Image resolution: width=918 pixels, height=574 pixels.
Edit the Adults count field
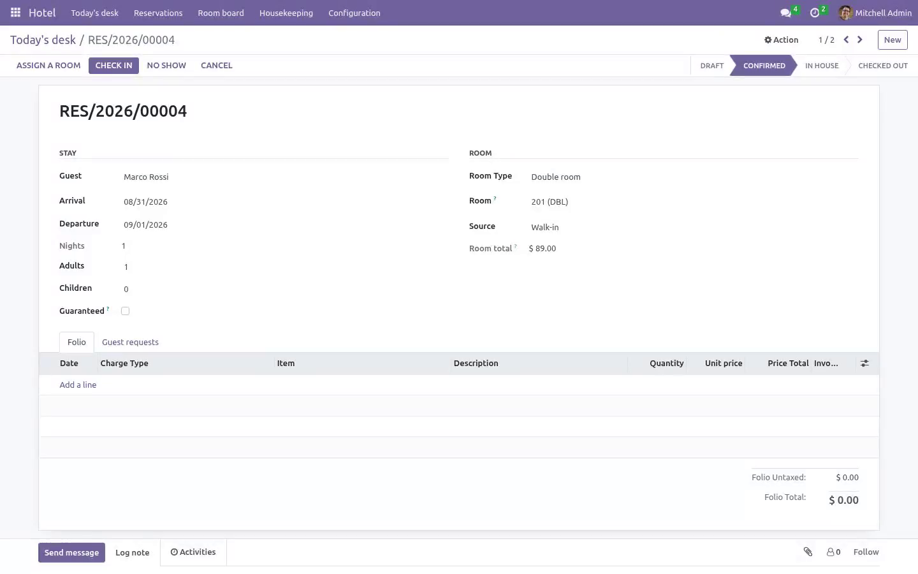click(285, 267)
